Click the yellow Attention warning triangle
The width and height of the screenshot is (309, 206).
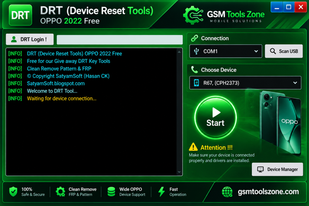coord(193,147)
